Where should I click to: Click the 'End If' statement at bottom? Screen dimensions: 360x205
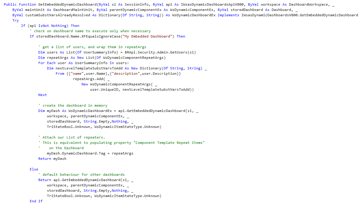point(36,201)
